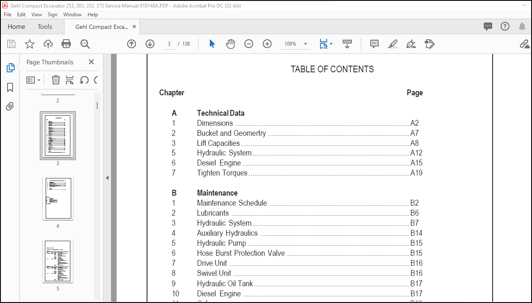Go to next page arrow

pyautogui.click(x=150, y=44)
